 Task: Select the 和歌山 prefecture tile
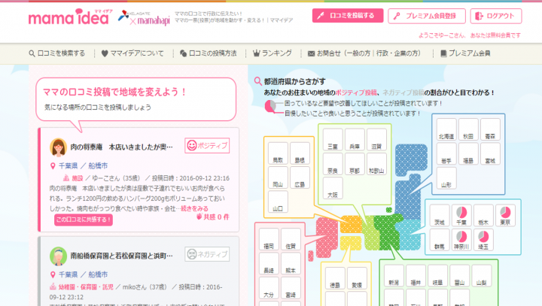(376, 164)
